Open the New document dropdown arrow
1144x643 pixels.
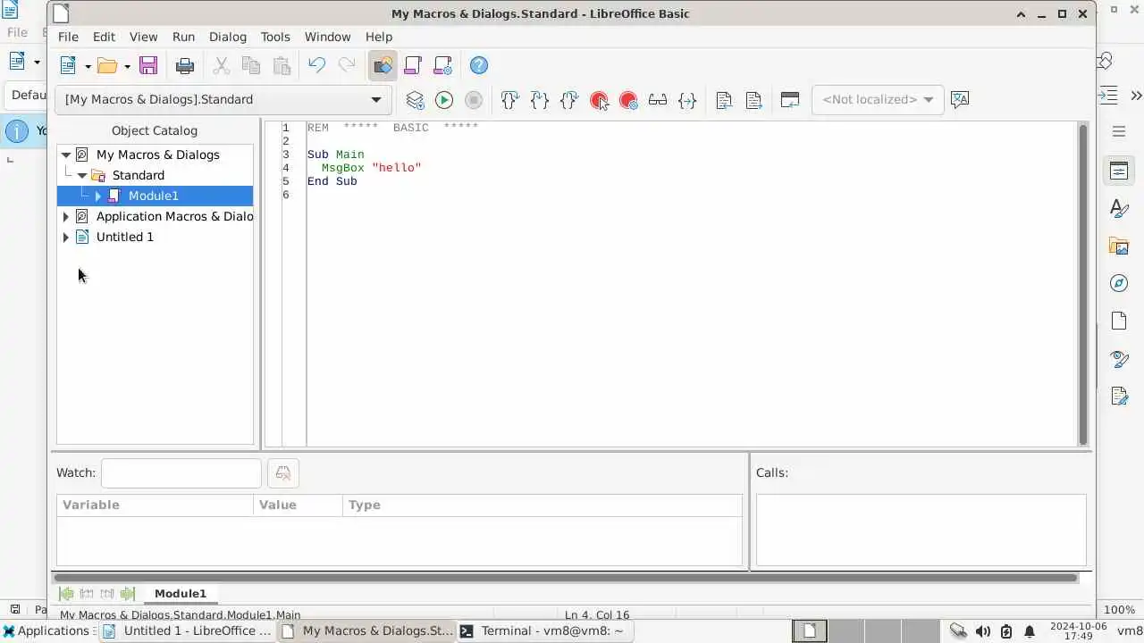point(88,65)
